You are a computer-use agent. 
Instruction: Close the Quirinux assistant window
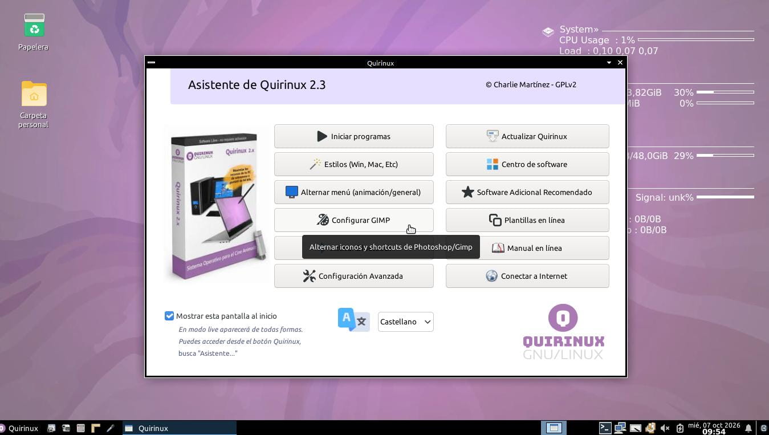tap(620, 63)
